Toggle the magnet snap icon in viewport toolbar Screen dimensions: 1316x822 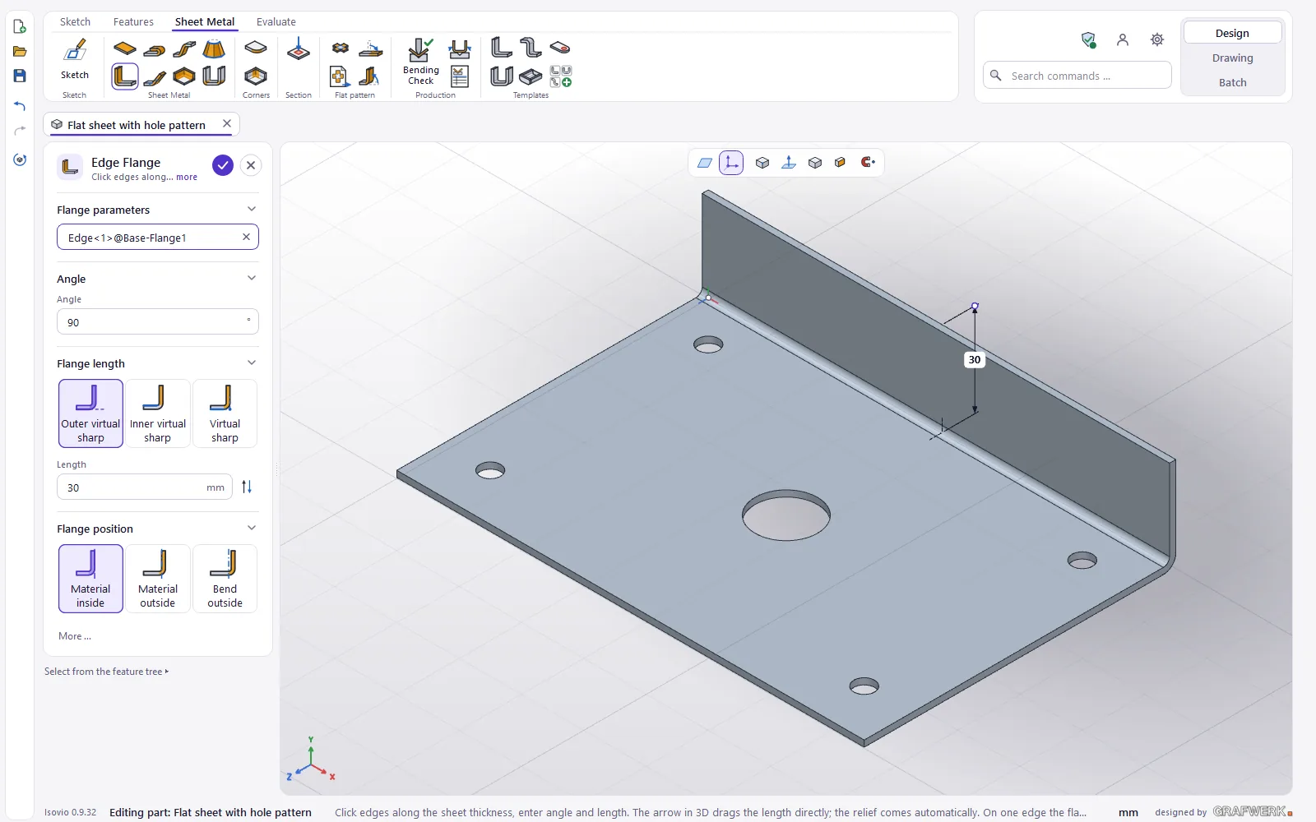point(868,163)
